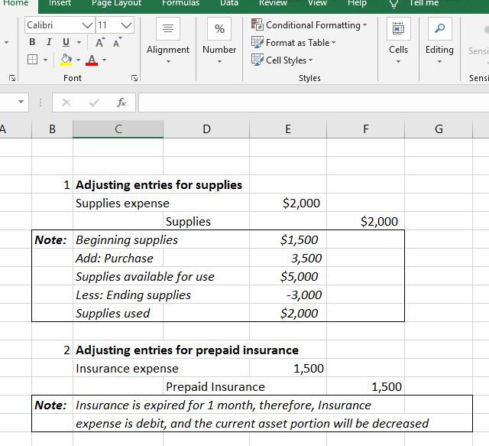
Task: Switch to Insert tab
Action: coord(60,3)
